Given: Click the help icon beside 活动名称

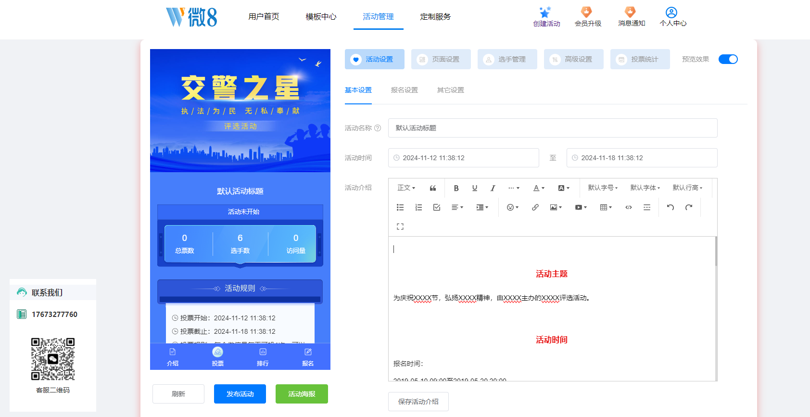Looking at the screenshot, I should (x=378, y=128).
